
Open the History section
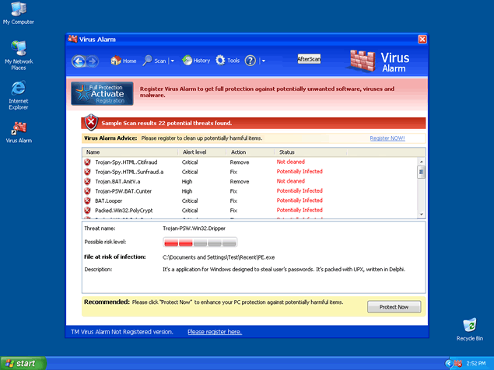(196, 61)
